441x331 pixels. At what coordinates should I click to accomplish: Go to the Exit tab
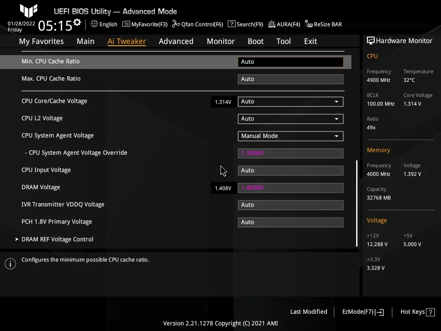(311, 41)
